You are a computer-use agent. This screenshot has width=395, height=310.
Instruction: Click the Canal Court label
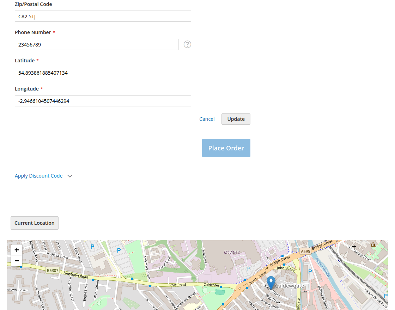(x=165, y=262)
